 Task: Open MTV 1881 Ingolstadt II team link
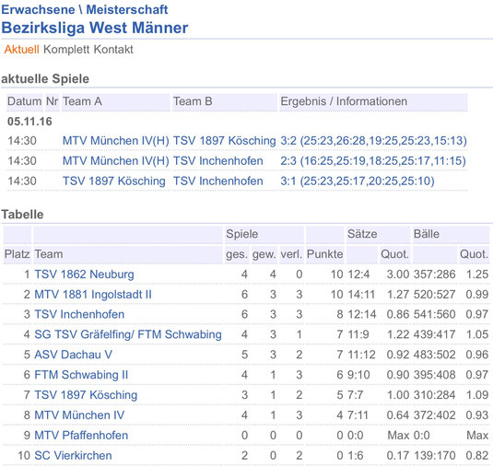coord(93,295)
